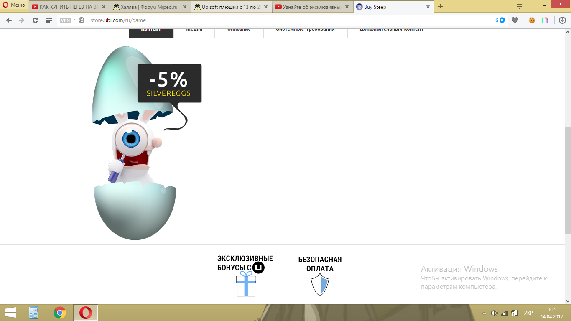Open network signal status in tray

[505, 313]
